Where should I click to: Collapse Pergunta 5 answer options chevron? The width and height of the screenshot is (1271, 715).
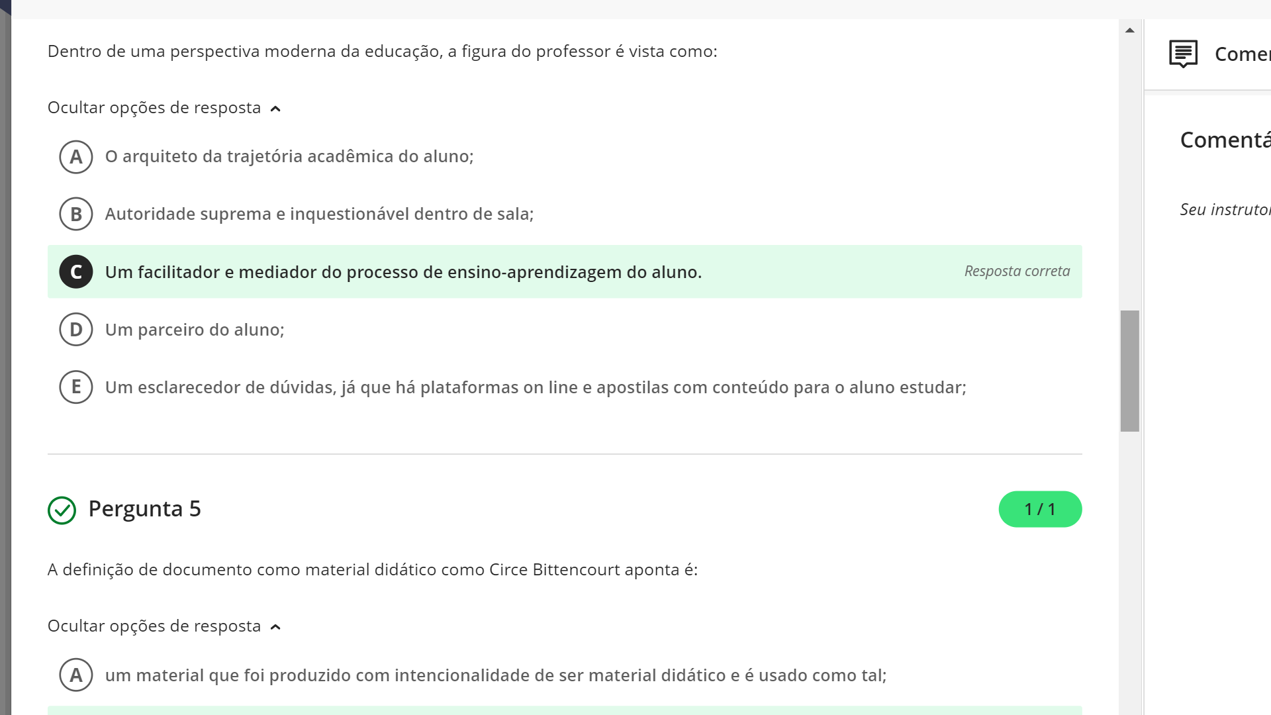click(x=276, y=627)
